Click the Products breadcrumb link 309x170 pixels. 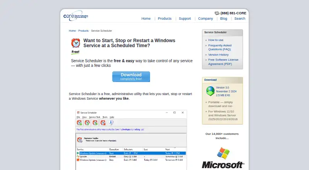[x=83, y=31]
